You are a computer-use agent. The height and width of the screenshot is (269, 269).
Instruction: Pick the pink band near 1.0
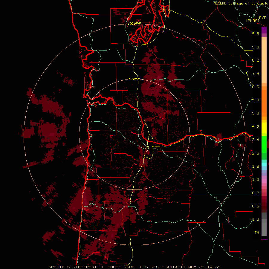click(264, 181)
